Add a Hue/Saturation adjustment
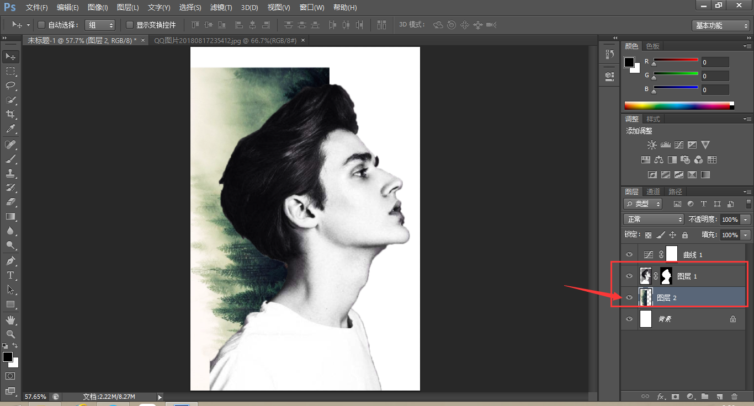This screenshot has width=754, height=406. [645, 160]
